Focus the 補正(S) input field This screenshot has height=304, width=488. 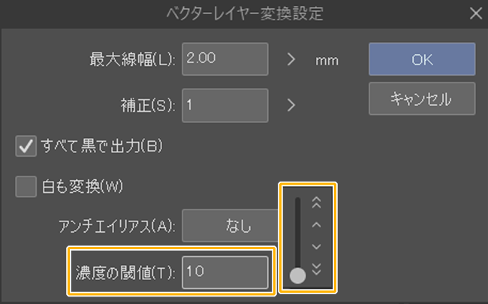[224, 104]
